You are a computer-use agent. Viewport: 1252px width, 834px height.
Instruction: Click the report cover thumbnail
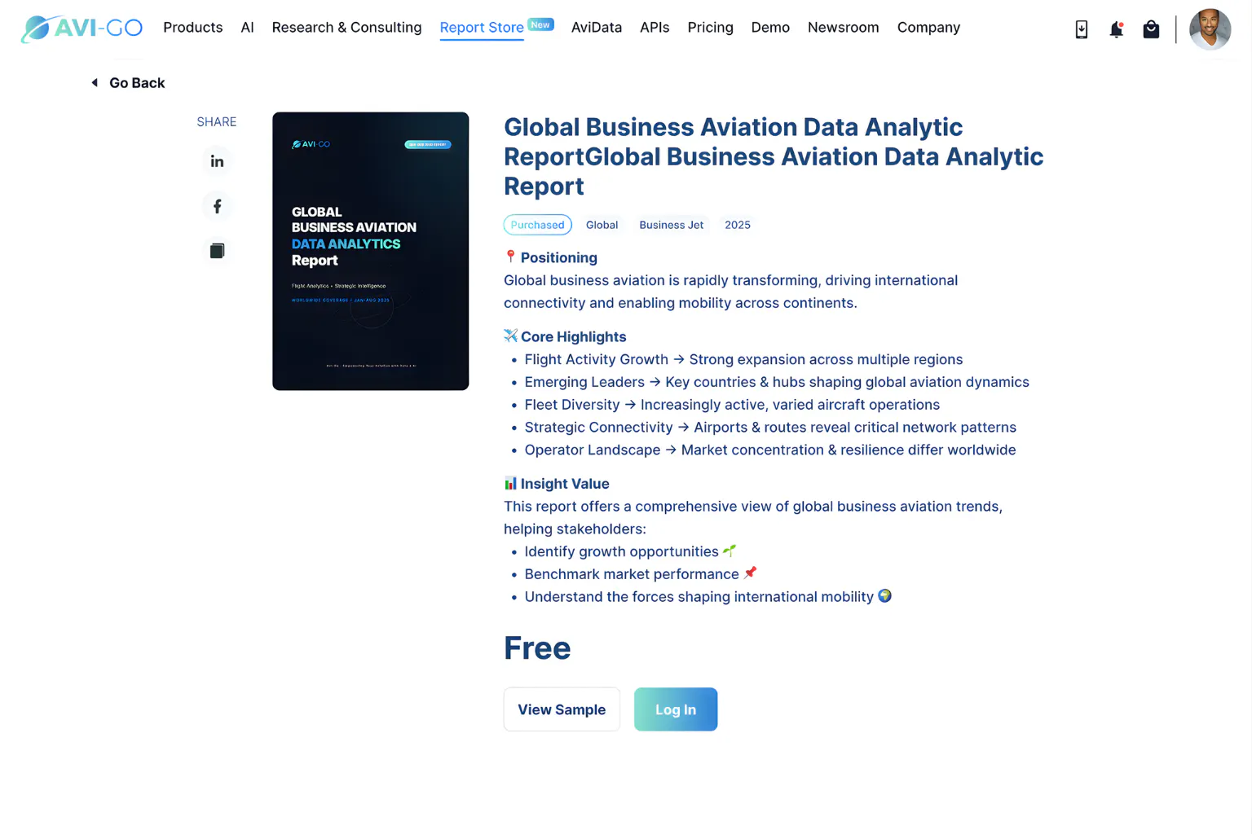pos(370,251)
